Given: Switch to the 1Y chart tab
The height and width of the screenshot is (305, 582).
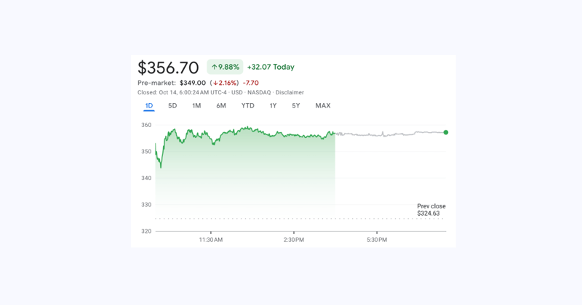Looking at the screenshot, I should 273,106.
